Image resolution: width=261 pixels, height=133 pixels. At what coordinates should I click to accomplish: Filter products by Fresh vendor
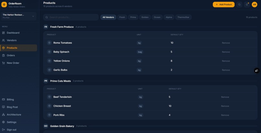click(122, 17)
